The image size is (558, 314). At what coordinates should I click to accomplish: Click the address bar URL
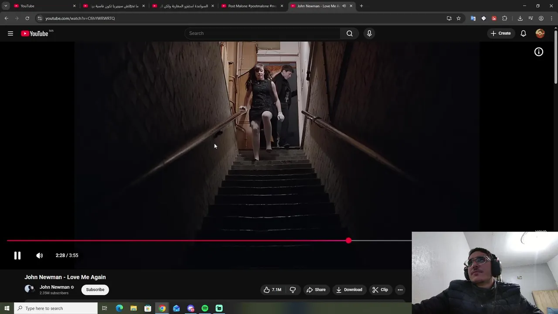click(x=80, y=18)
